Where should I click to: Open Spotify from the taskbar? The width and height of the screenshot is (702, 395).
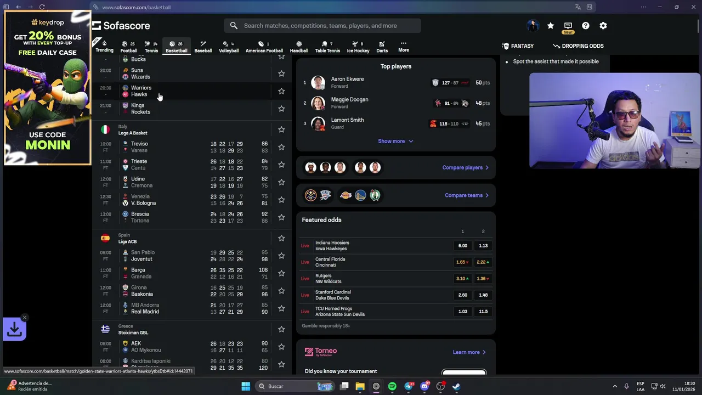pyautogui.click(x=392, y=386)
